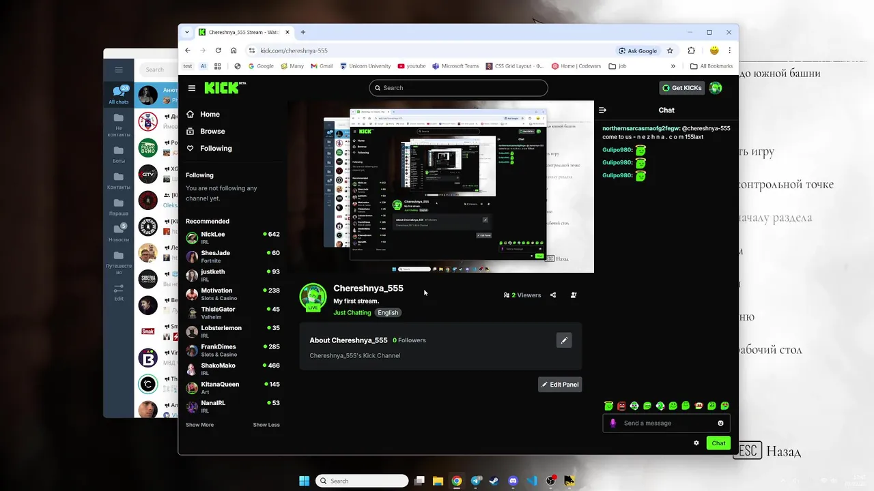Open Telegram from the taskbar
This screenshot has width=874, height=491.
pos(476,481)
